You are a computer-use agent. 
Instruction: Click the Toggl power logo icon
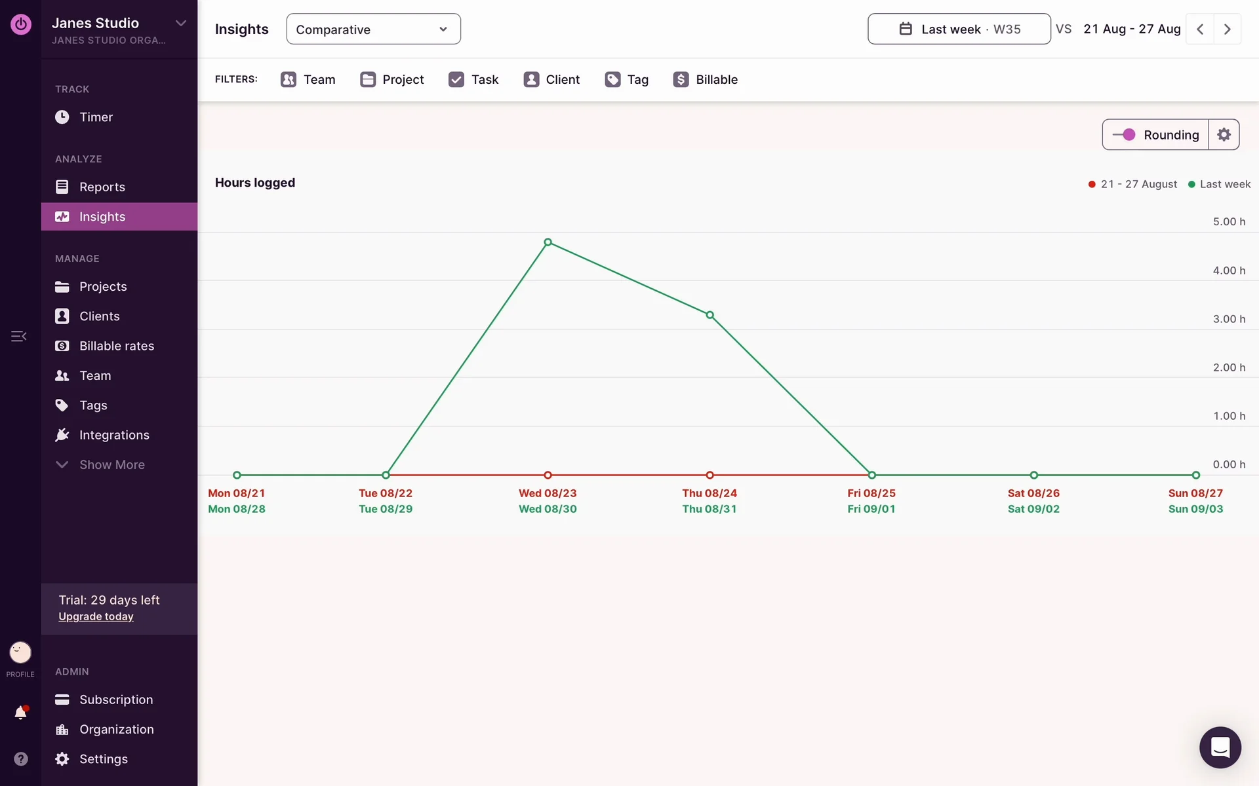(x=20, y=24)
